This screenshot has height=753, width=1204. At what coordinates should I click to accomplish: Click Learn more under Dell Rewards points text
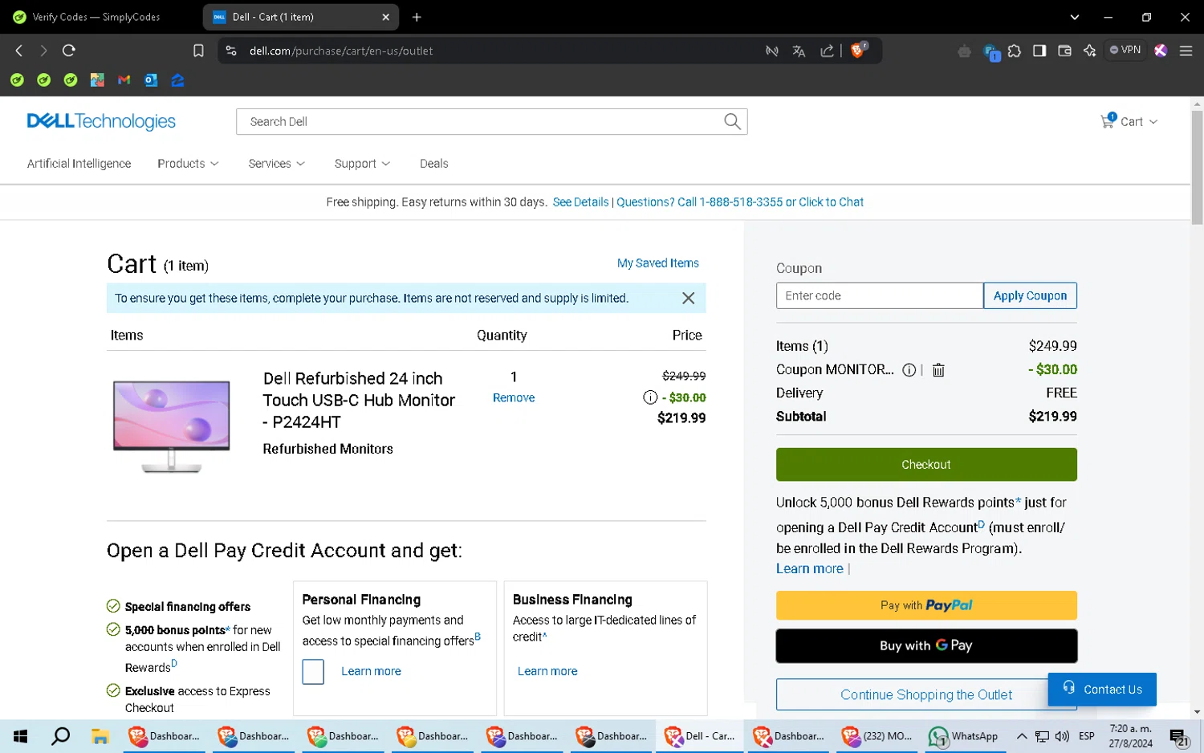pos(809,568)
